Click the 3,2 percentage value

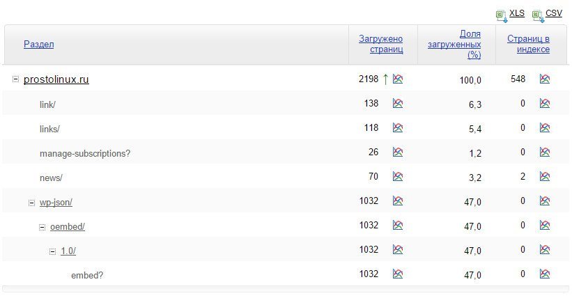click(475, 178)
